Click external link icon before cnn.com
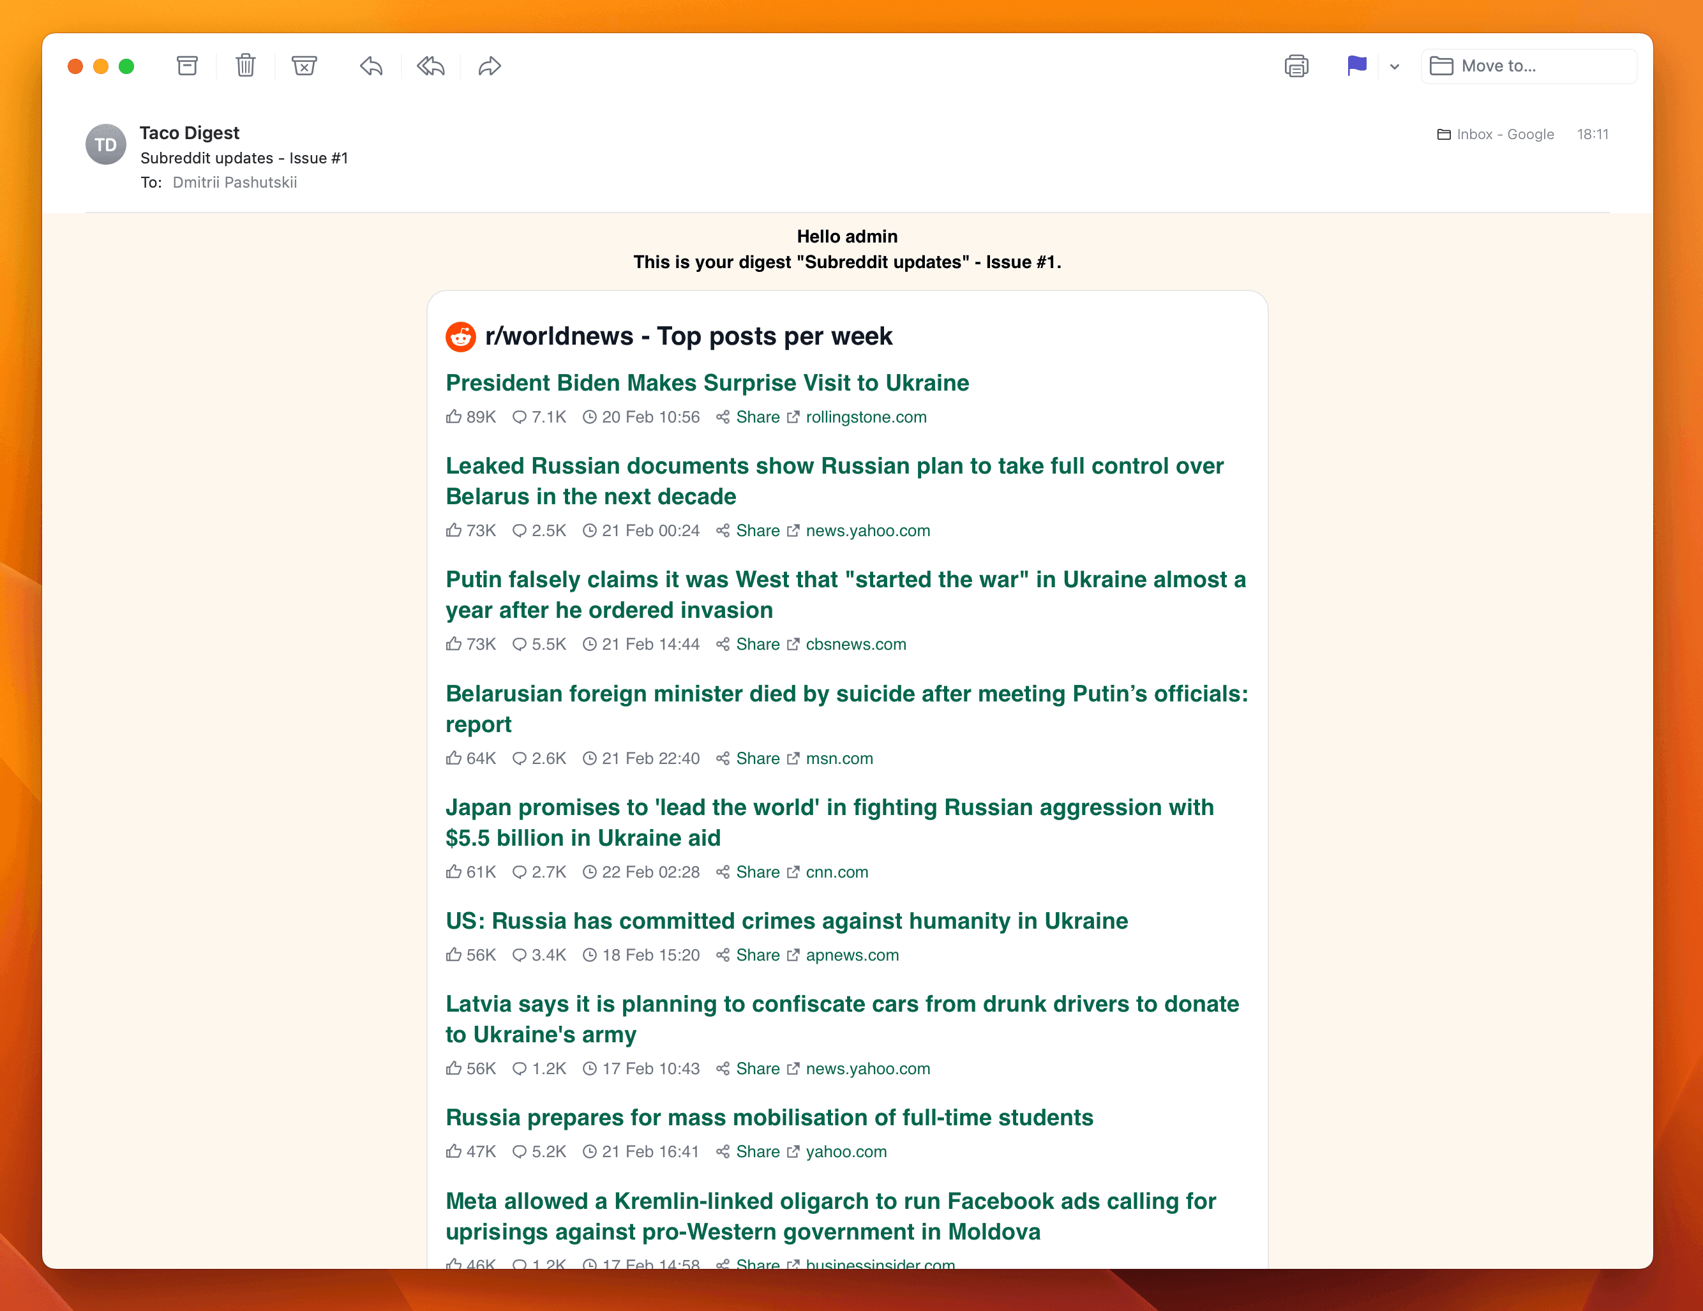 [x=793, y=872]
